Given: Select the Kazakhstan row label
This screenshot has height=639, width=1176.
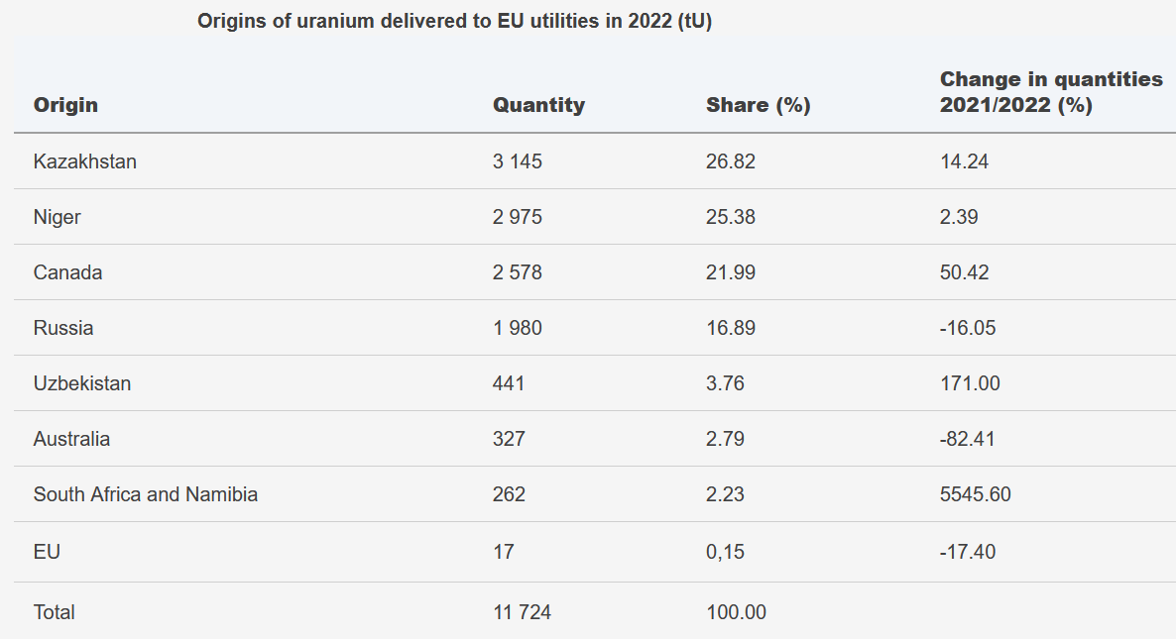Looking at the screenshot, I should tap(85, 161).
